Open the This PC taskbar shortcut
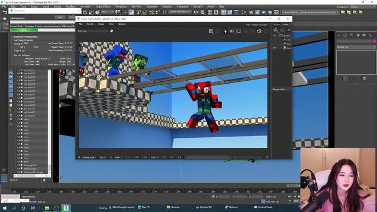This screenshot has width=377, height=212. tap(144, 207)
